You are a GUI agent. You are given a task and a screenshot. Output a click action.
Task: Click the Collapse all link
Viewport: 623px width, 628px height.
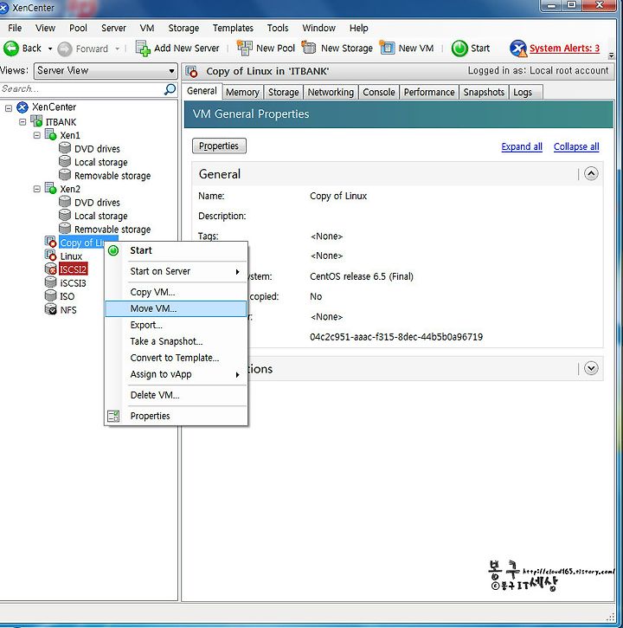576,146
